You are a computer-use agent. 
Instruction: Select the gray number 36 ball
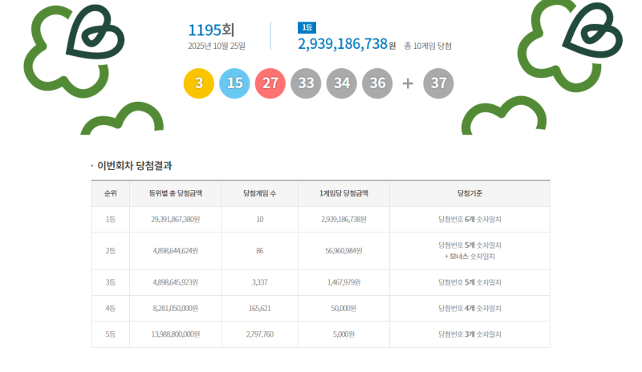(x=378, y=83)
